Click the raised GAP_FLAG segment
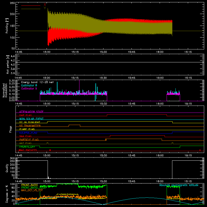 click(x=137, y=114)
